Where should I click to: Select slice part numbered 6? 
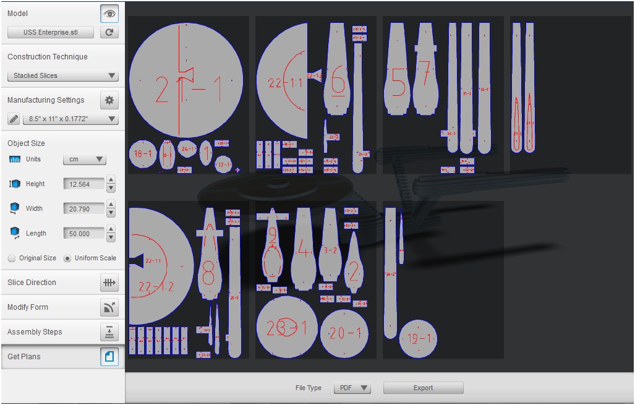point(338,69)
